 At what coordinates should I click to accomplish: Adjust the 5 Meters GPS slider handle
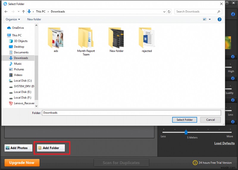pos(186,132)
